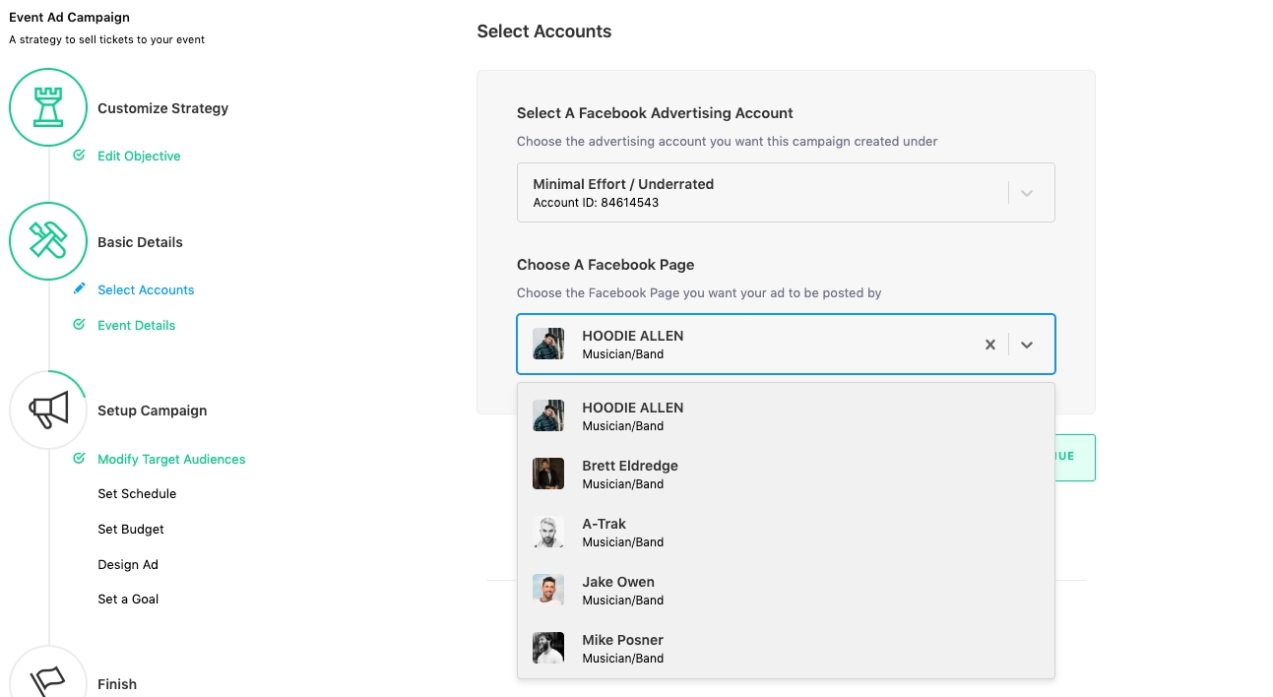Click the Basic Details tools icon

pyautogui.click(x=48, y=241)
